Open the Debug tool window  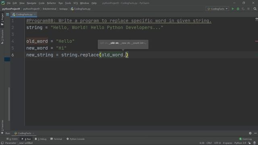(x=40, y=139)
